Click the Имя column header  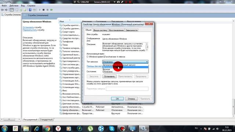[69, 22]
